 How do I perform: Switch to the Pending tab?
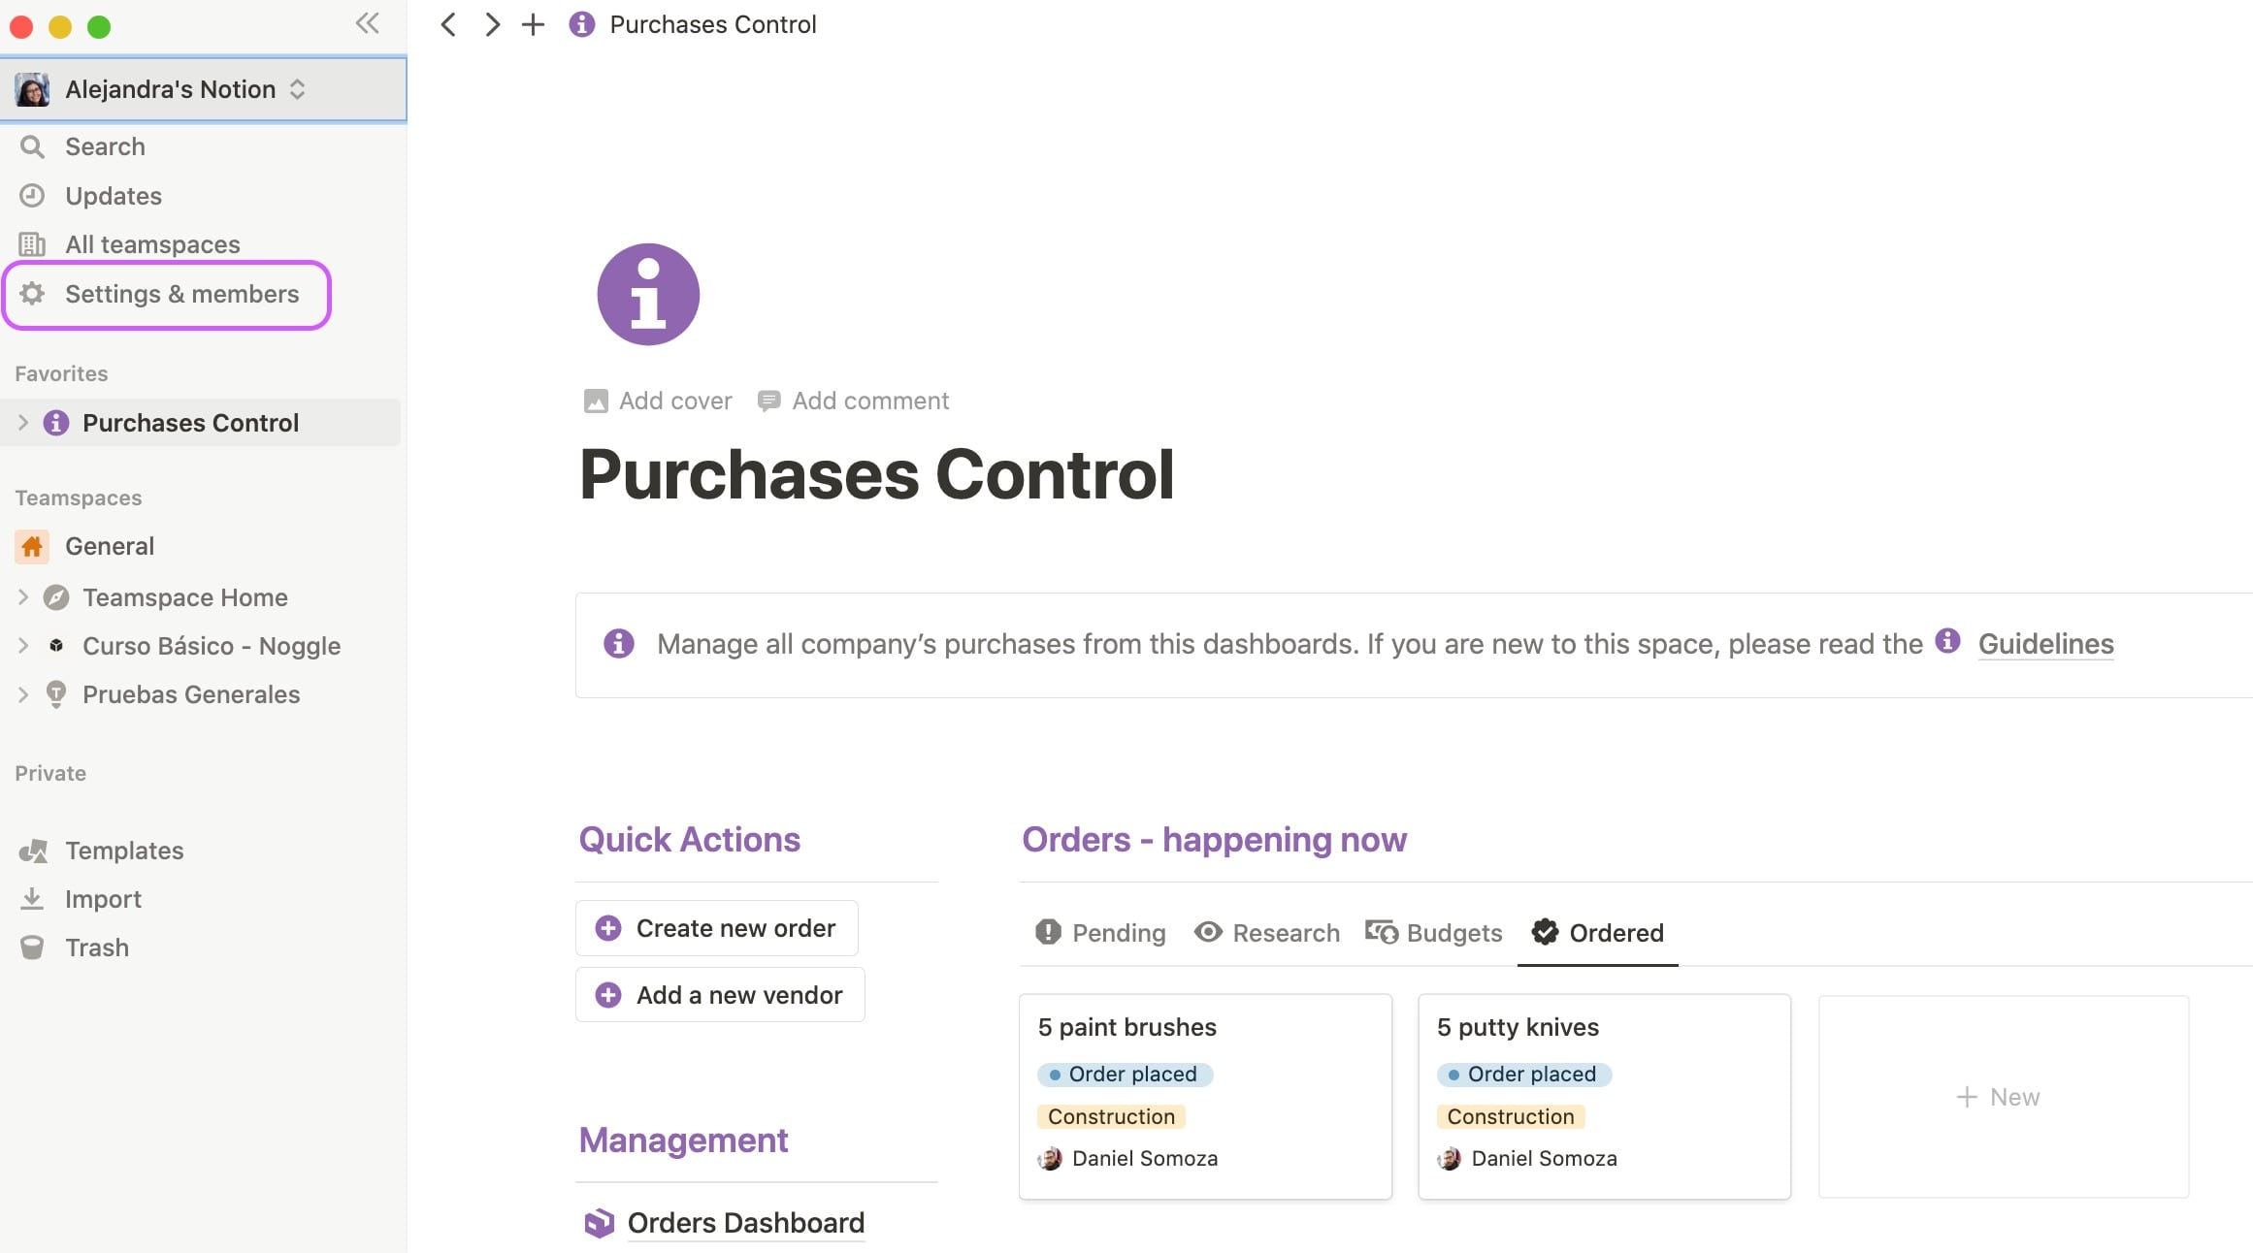click(1101, 933)
